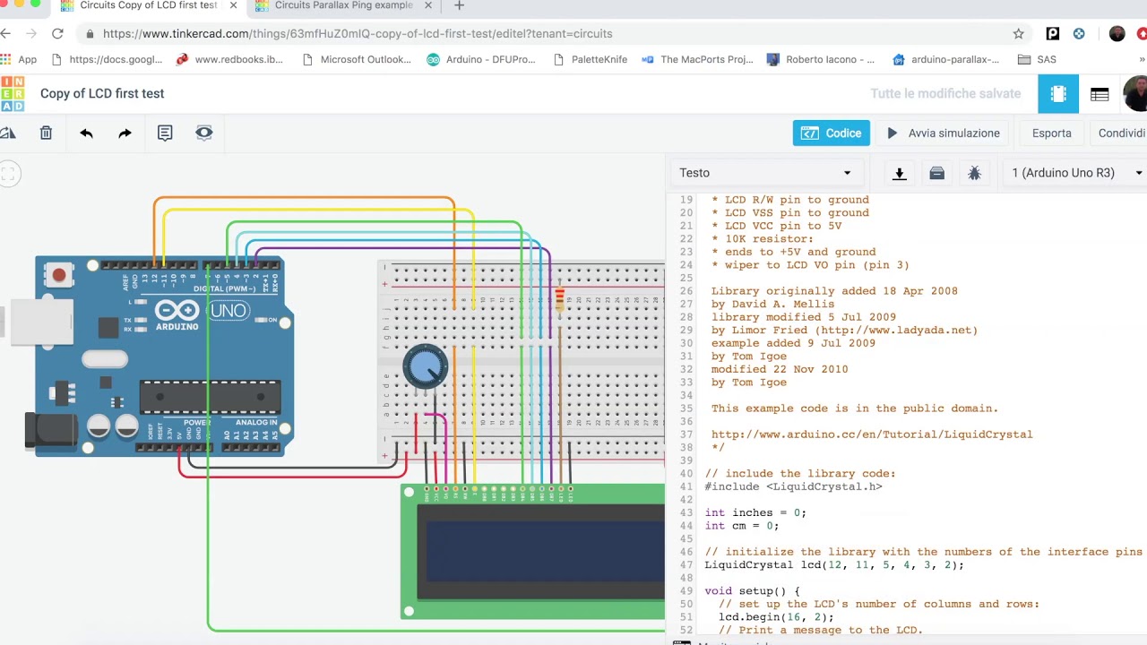
Task: Open the Roberto Iacono bookmark
Action: click(821, 59)
